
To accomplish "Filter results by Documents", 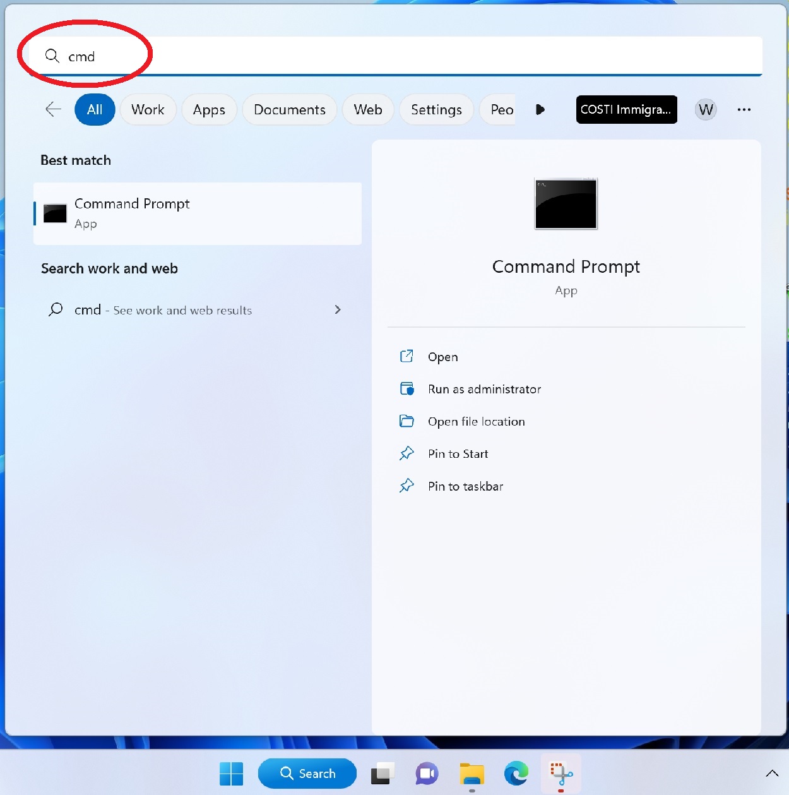I will (289, 110).
